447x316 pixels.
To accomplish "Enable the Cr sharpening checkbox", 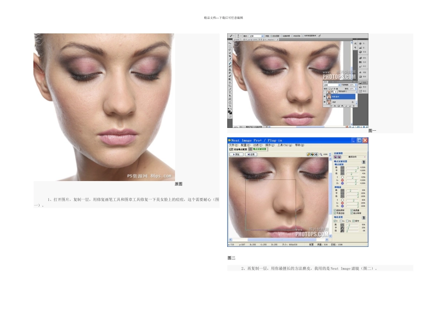I will tap(342, 221).
